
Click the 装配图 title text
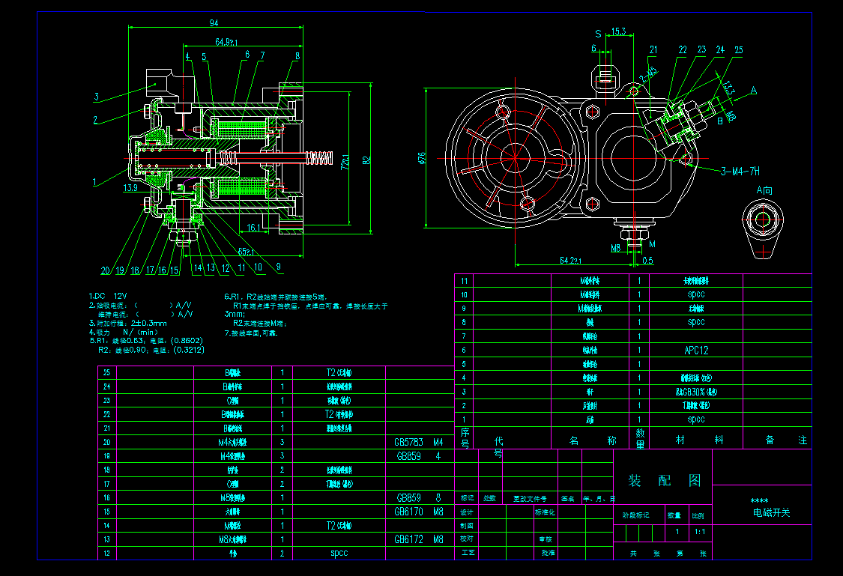point(665,480)
